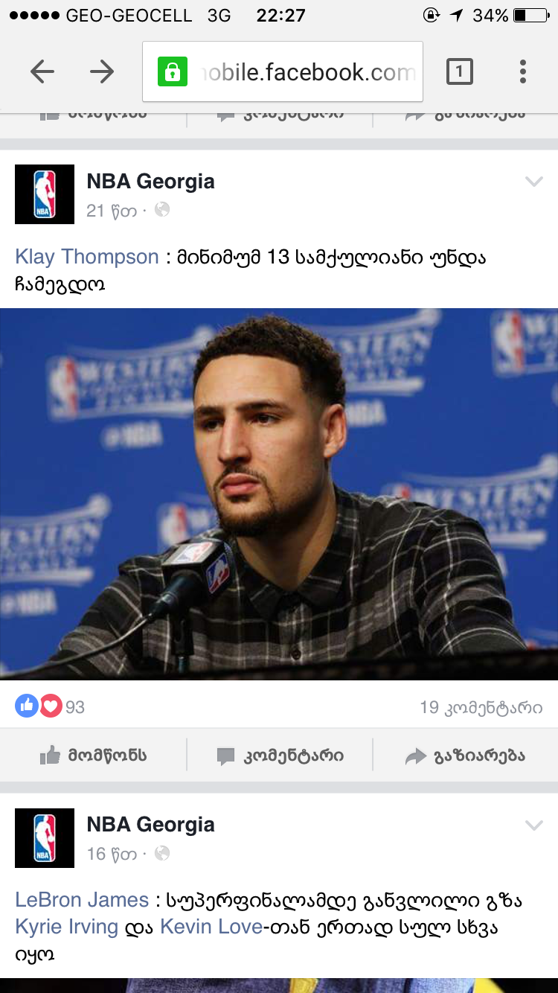Focus the mobile.facebook.com address bar

(283, 71)
